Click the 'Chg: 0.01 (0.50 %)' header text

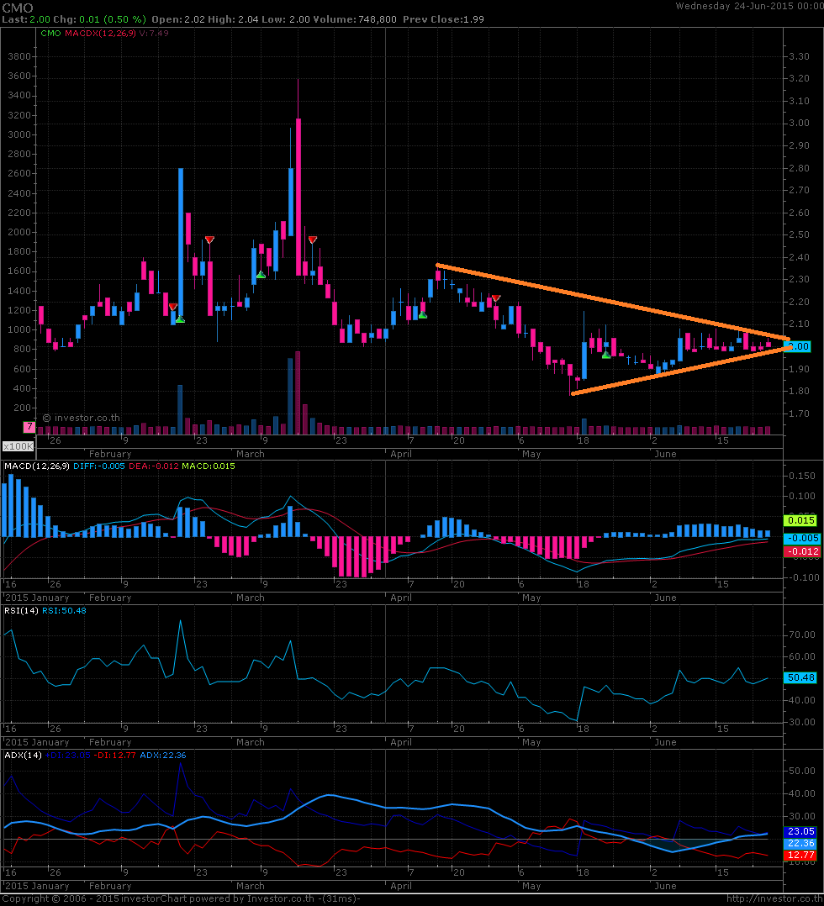pos(99,19)
